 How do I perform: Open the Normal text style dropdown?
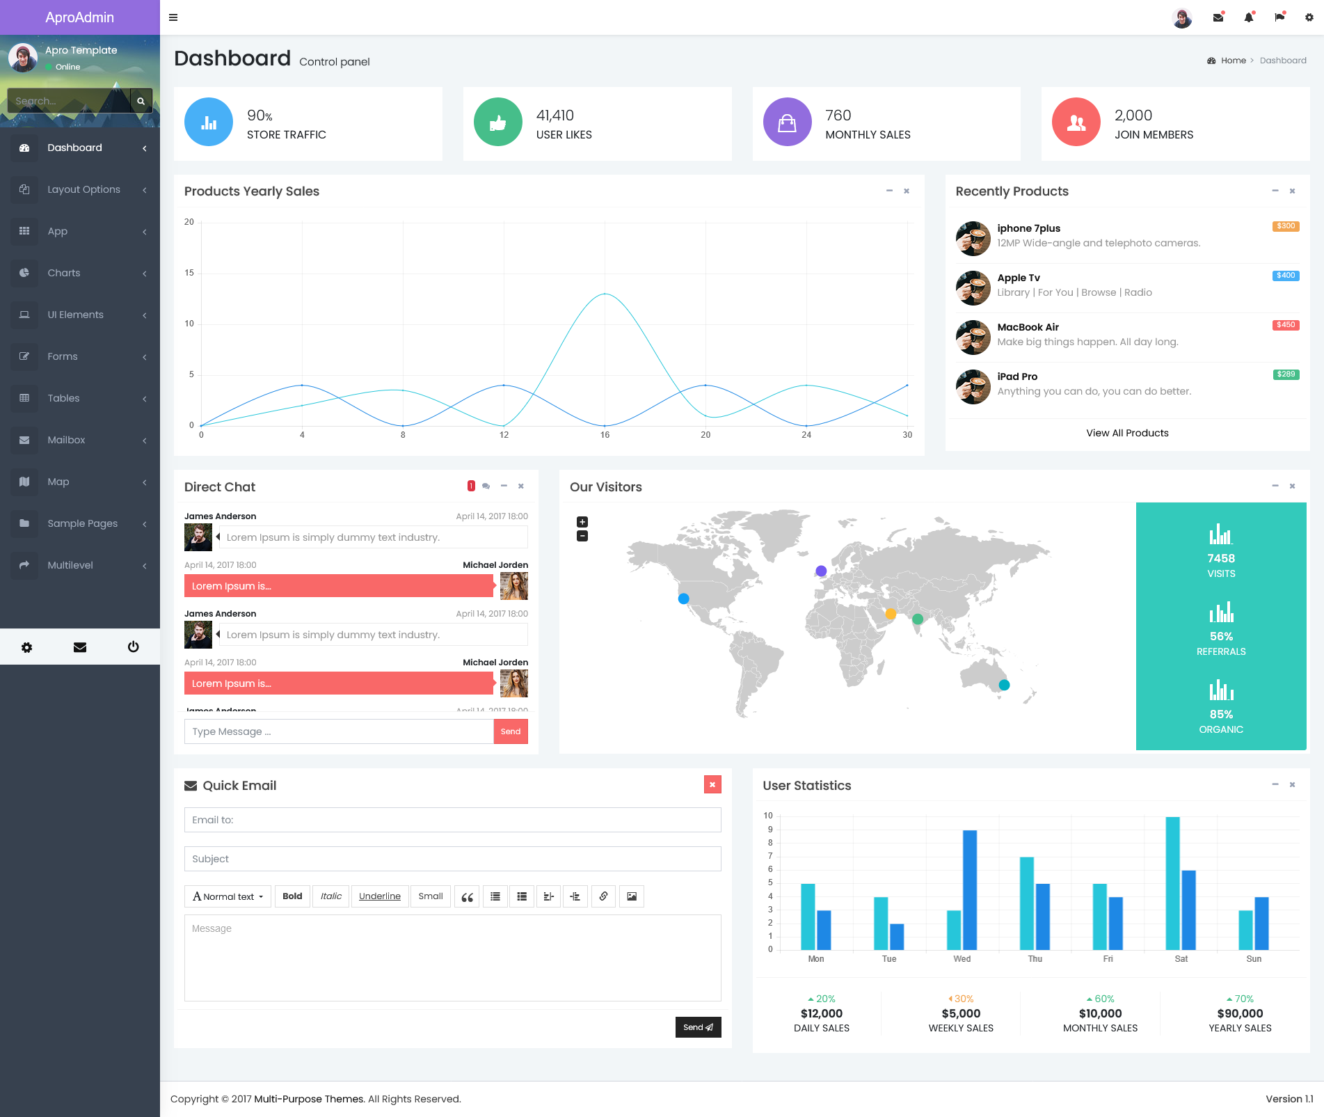[228, 896]
